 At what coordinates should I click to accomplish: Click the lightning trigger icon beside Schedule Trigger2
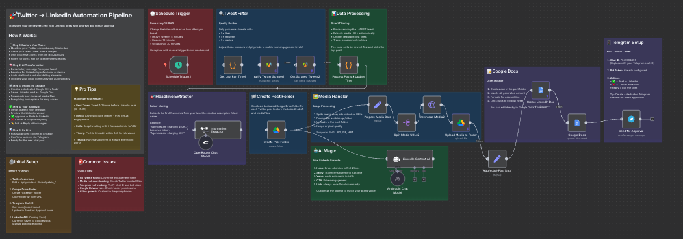(165, 65)
